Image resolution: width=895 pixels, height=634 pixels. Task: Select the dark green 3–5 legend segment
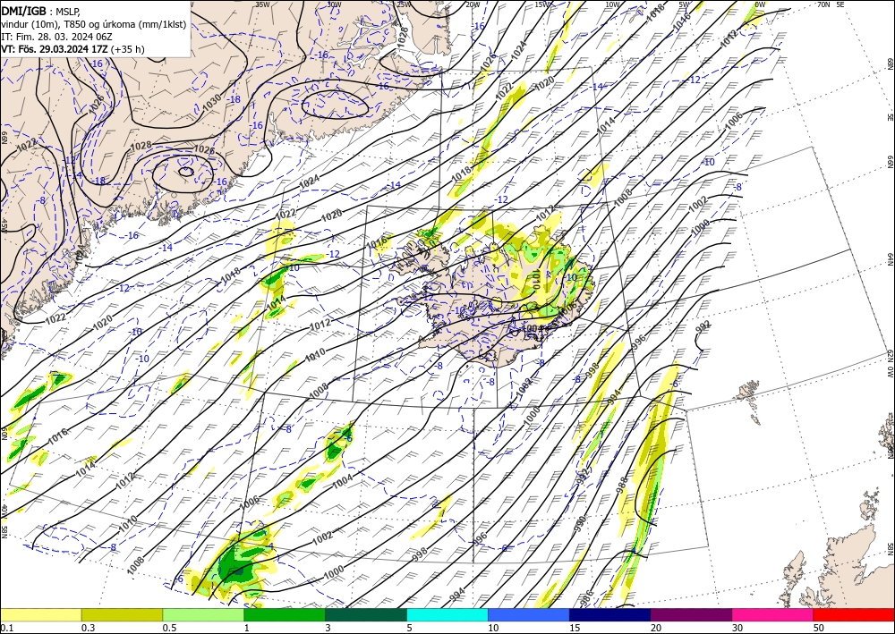(366, 614)
